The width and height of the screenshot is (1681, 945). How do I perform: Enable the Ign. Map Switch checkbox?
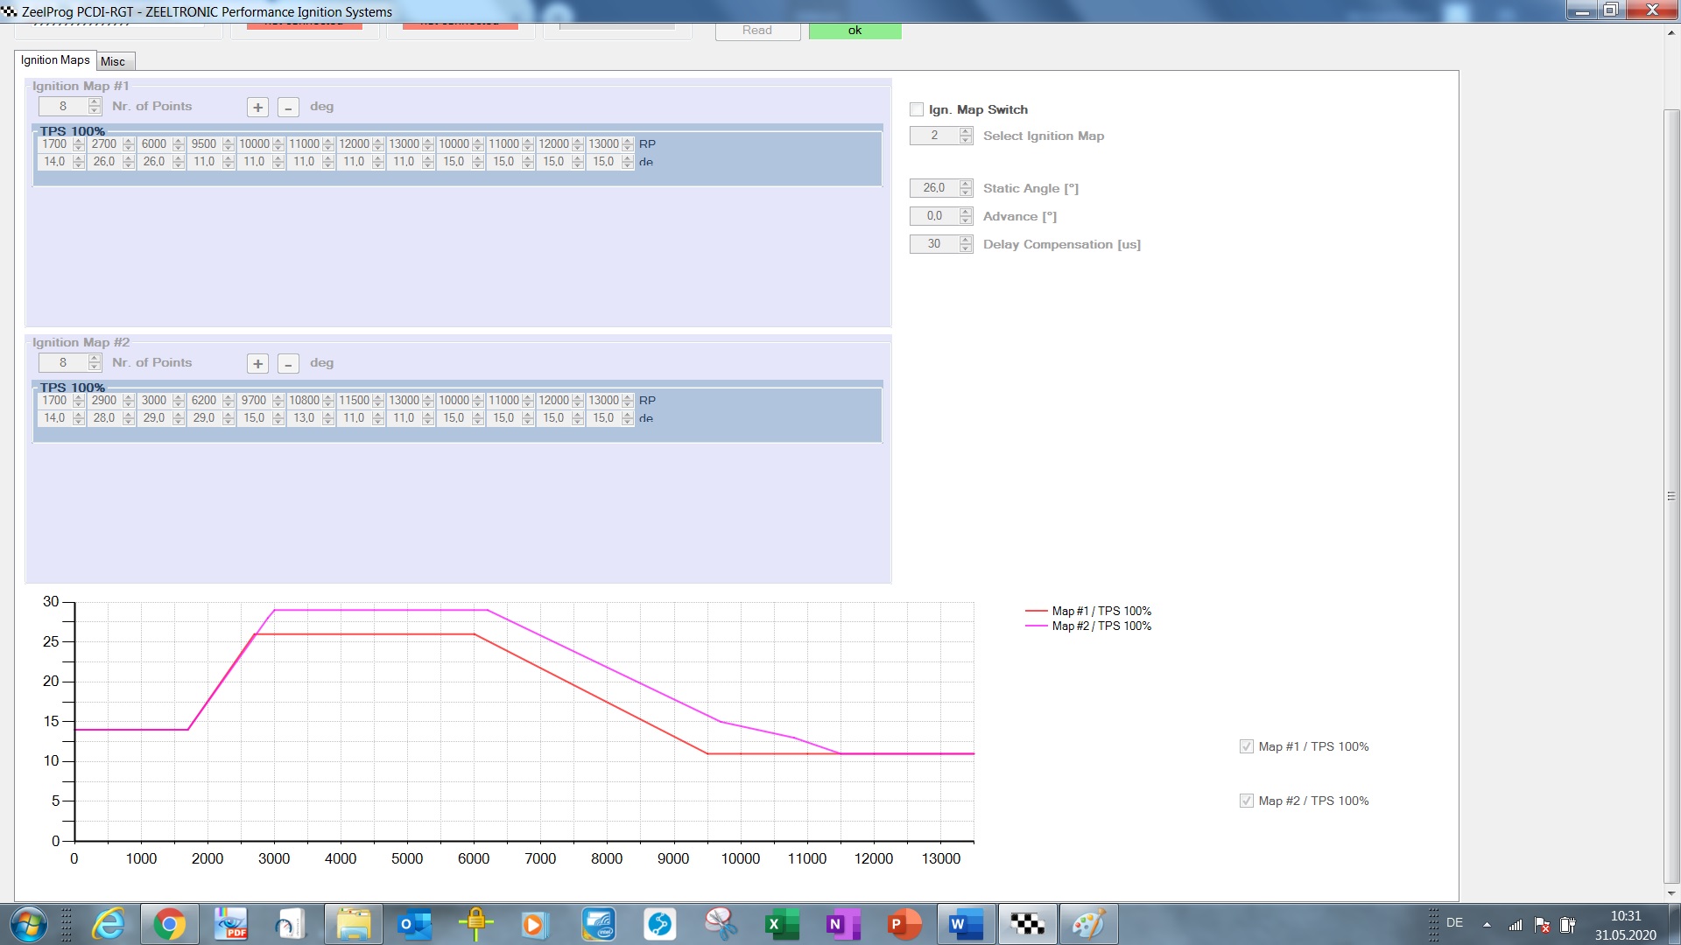coord(917,109)
